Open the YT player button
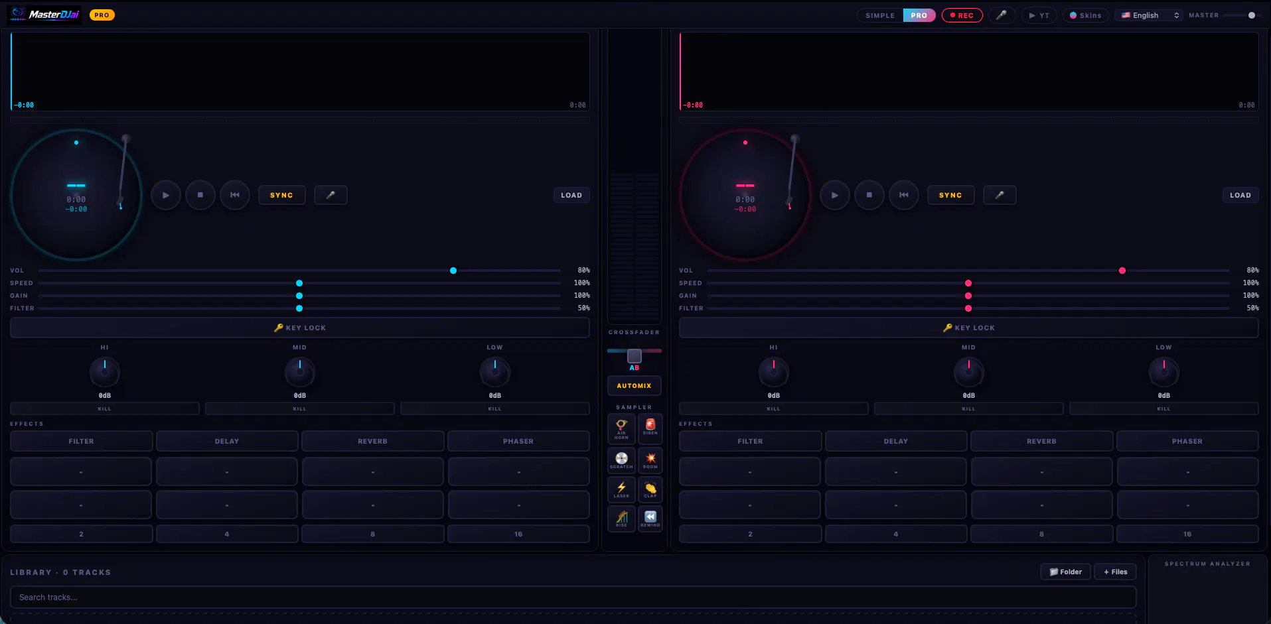 click(1039, 15)
